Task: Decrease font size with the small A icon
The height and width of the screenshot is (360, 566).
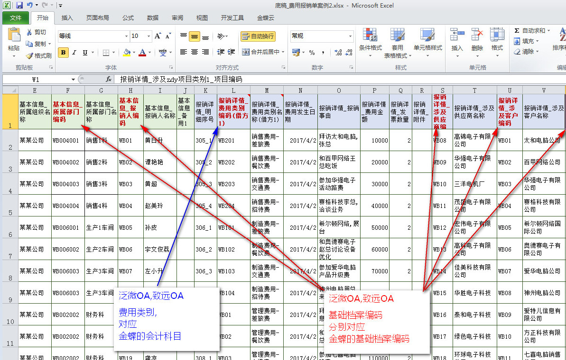Action: [x=168, y=36]
